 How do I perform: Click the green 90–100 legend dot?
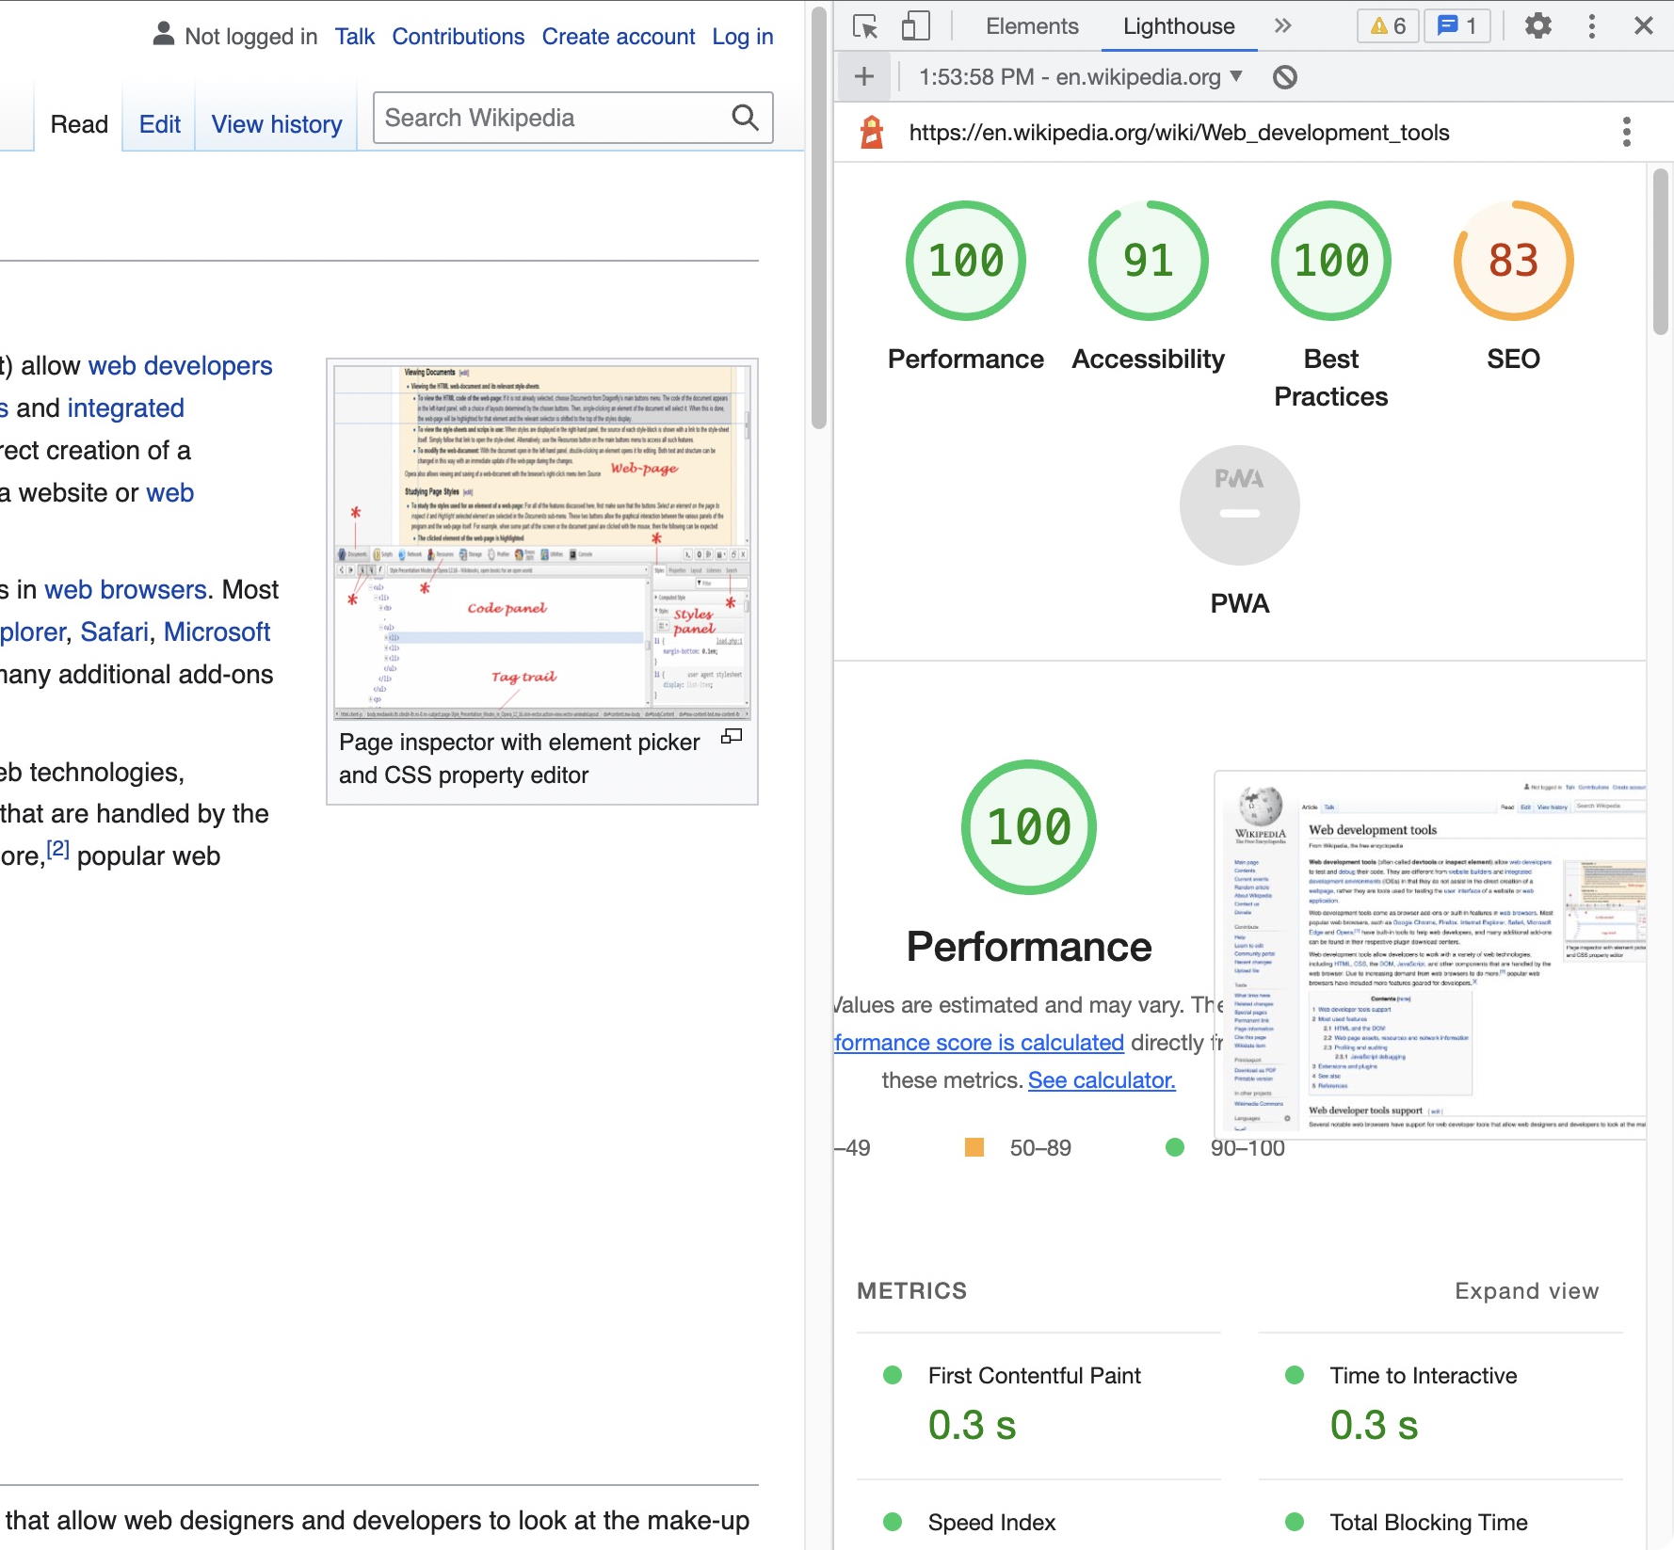[x=1174, y=1147]
